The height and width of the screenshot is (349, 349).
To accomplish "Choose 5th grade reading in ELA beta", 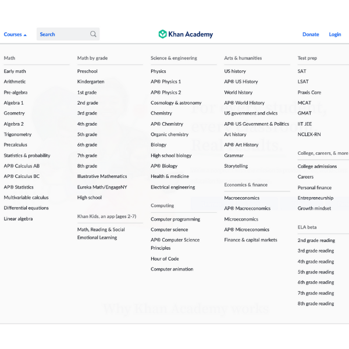I will [316, 272].
